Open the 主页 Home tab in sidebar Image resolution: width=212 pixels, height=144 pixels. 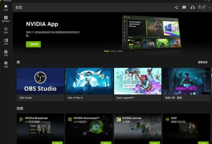click(6, 8)
